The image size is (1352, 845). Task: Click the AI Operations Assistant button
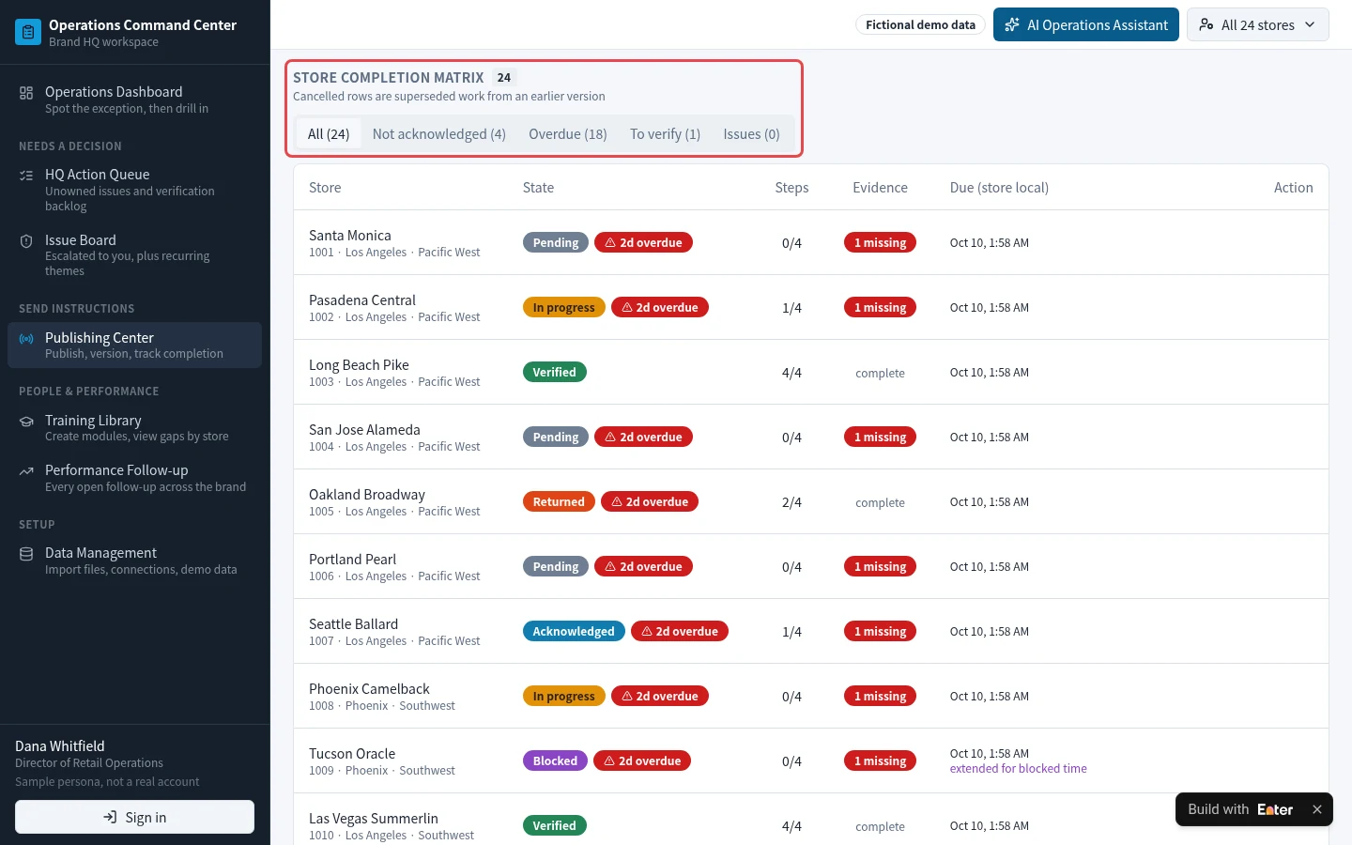click(1085, 25)
